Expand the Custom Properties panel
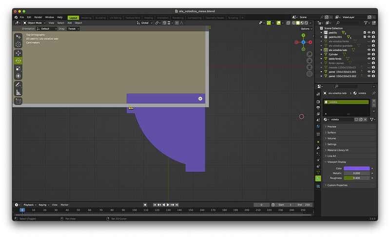Screen dimensions: 390x237 (x=349, y=185)
